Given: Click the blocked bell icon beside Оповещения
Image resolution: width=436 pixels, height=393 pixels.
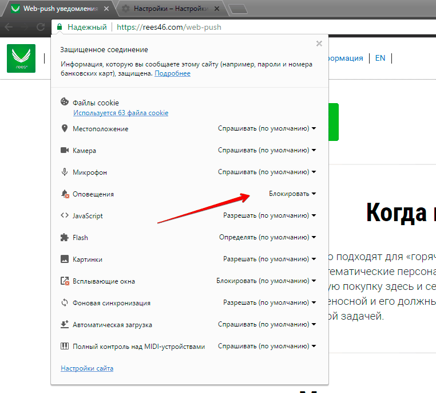Looking at the screenshot, I should point(65,194).
